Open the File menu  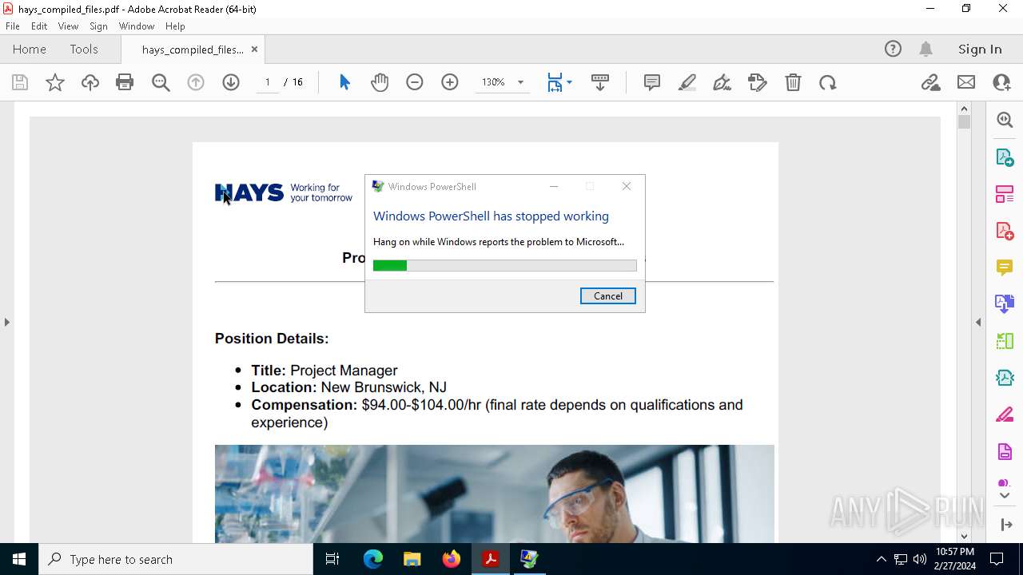tap(13, 26)
